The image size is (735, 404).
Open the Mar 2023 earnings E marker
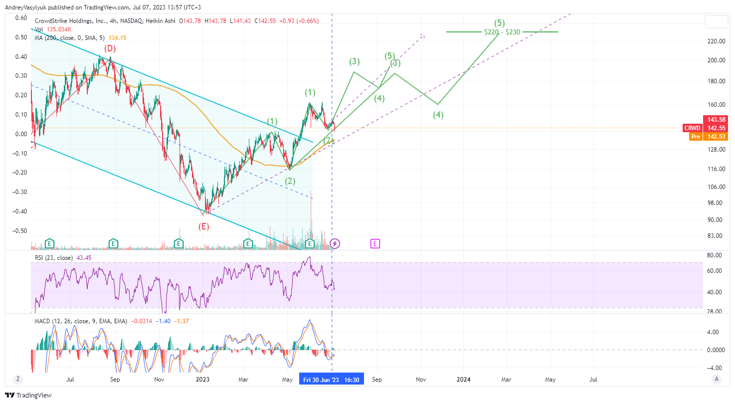(247, 243)
